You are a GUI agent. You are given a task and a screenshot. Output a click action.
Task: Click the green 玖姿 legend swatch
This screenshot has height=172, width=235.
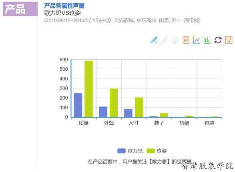[151, 151]
